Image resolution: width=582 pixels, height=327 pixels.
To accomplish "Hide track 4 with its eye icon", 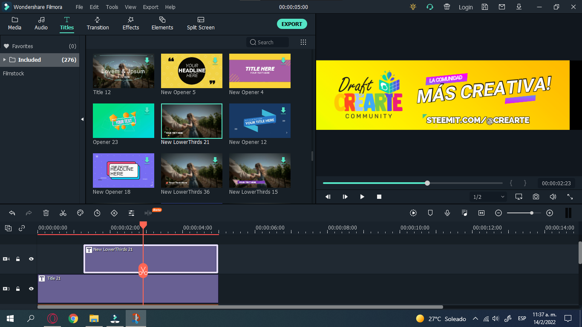I will click(31, 259).
